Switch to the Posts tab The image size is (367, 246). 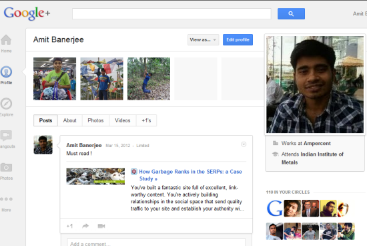[45, 120]
